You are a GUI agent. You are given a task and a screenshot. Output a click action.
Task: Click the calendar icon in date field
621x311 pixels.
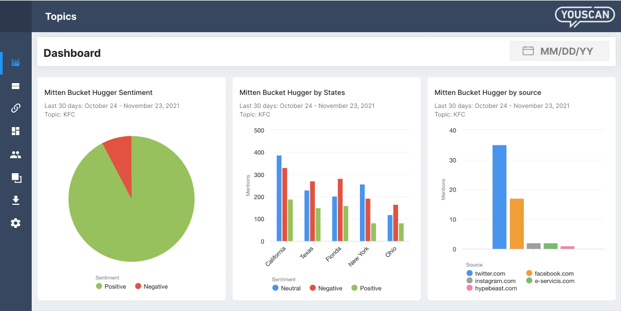point(528,51)
